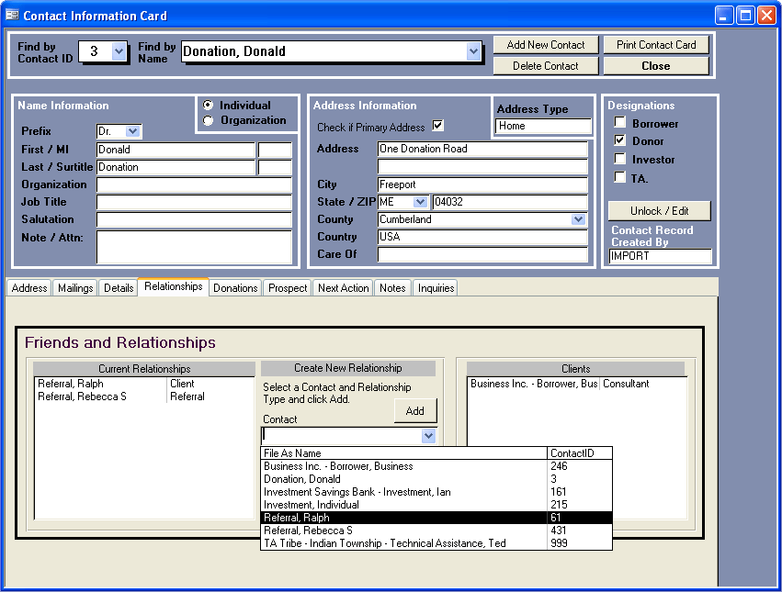Uncheck the Donor designation checkbox

click(620, 140)
